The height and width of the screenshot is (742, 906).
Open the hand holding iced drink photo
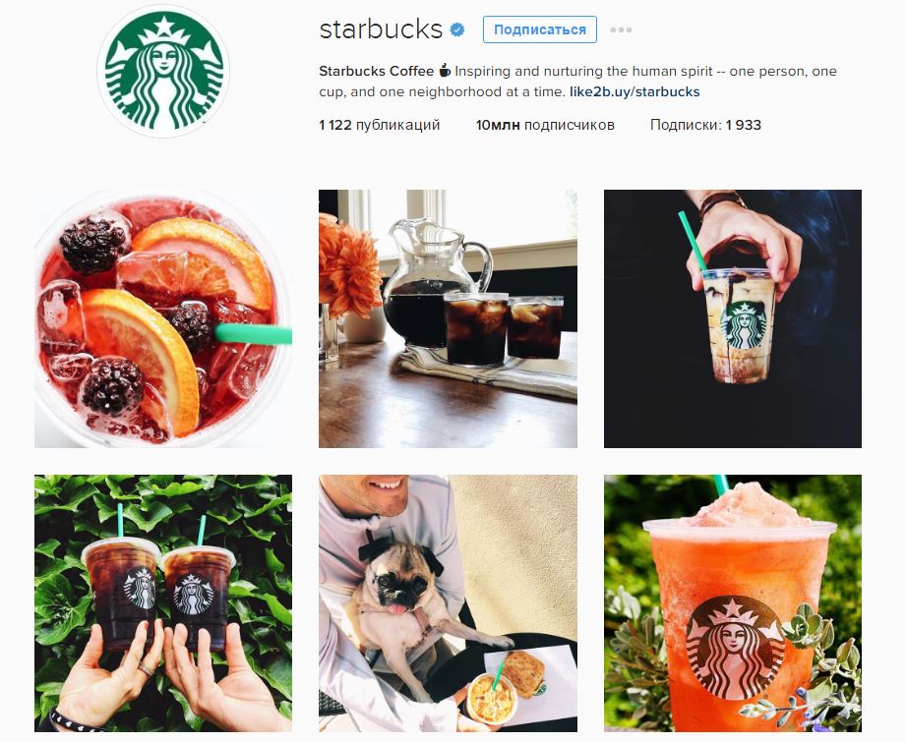[733, 318]
